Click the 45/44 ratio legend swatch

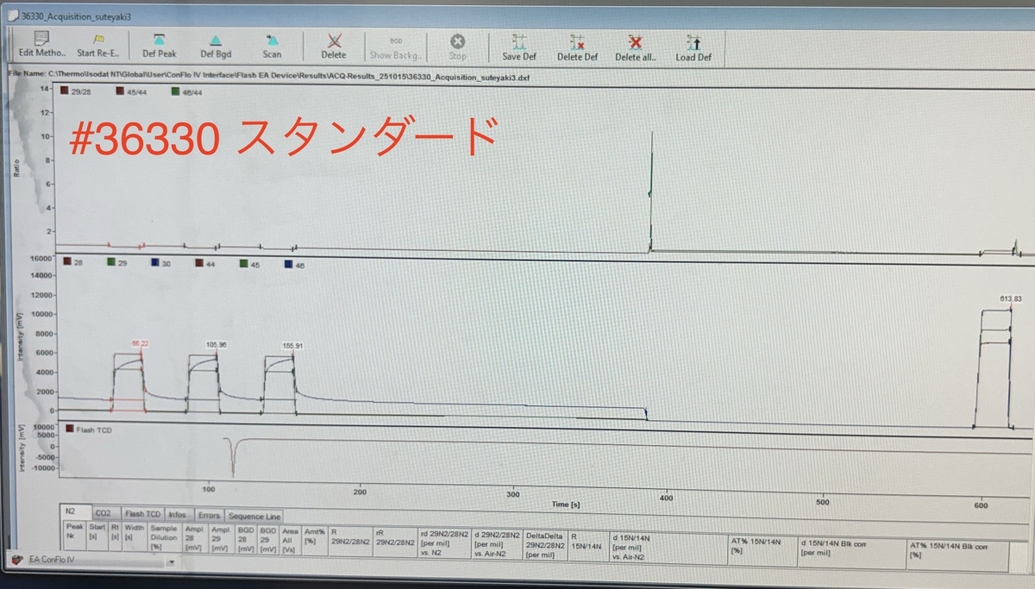click(x=120, y=90)
